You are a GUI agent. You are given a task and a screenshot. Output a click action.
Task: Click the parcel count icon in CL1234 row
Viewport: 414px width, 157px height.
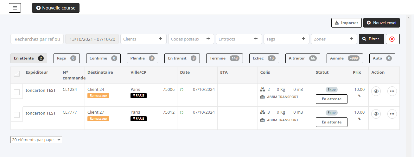pyautogui.click(x=262, y=90)
